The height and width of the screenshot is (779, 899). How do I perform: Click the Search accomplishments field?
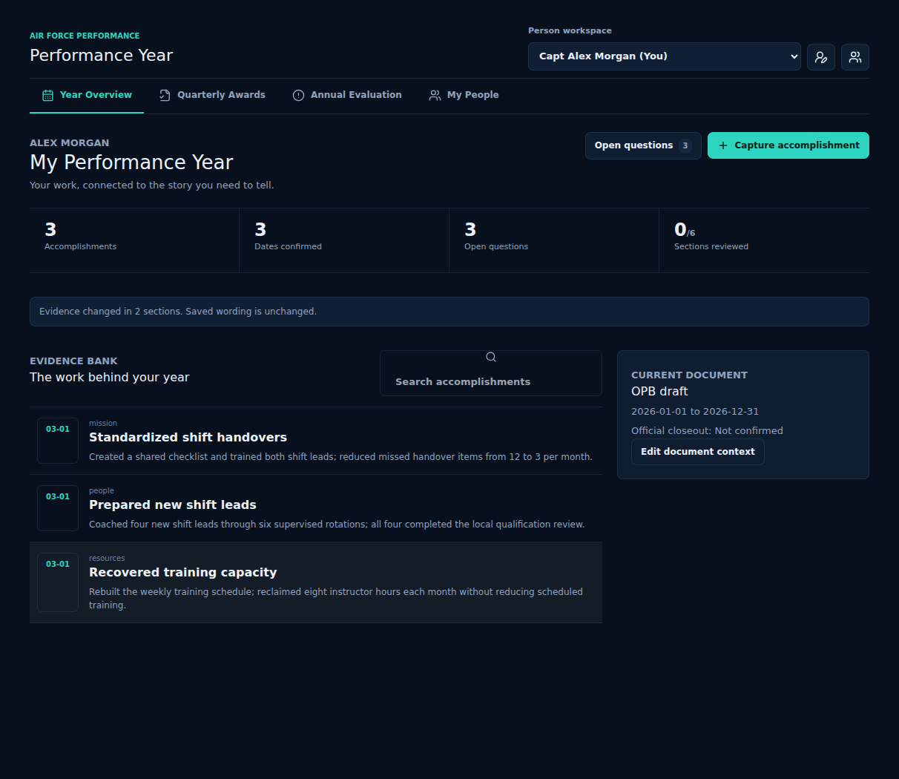[491, 373]
